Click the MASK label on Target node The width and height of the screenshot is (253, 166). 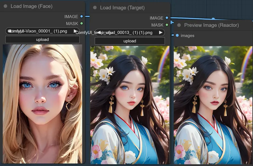click(157, 25)
